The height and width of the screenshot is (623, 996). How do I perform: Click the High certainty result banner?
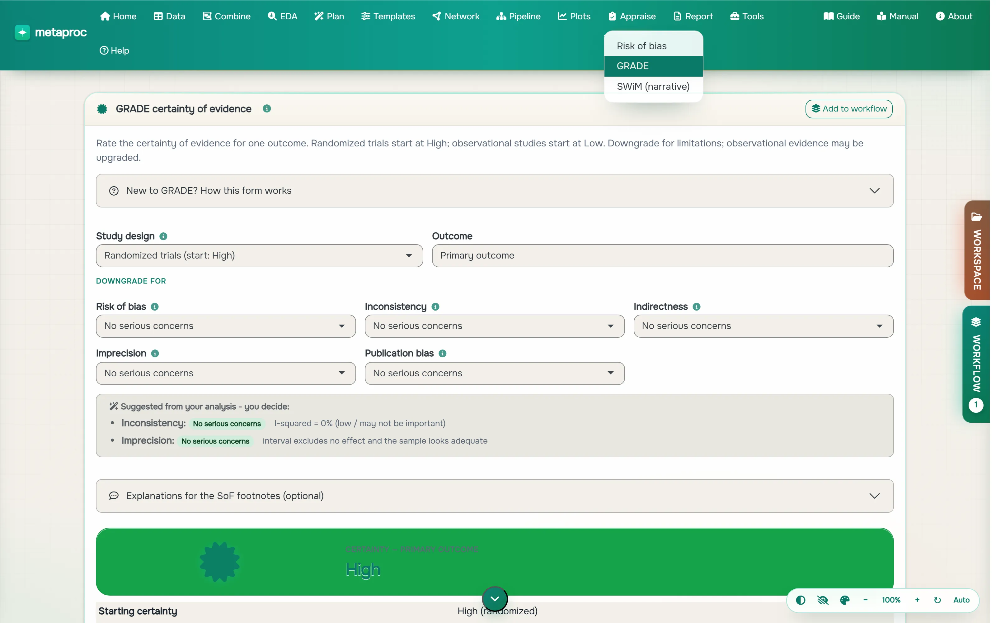pyautogui.click(x=494, y=562)
